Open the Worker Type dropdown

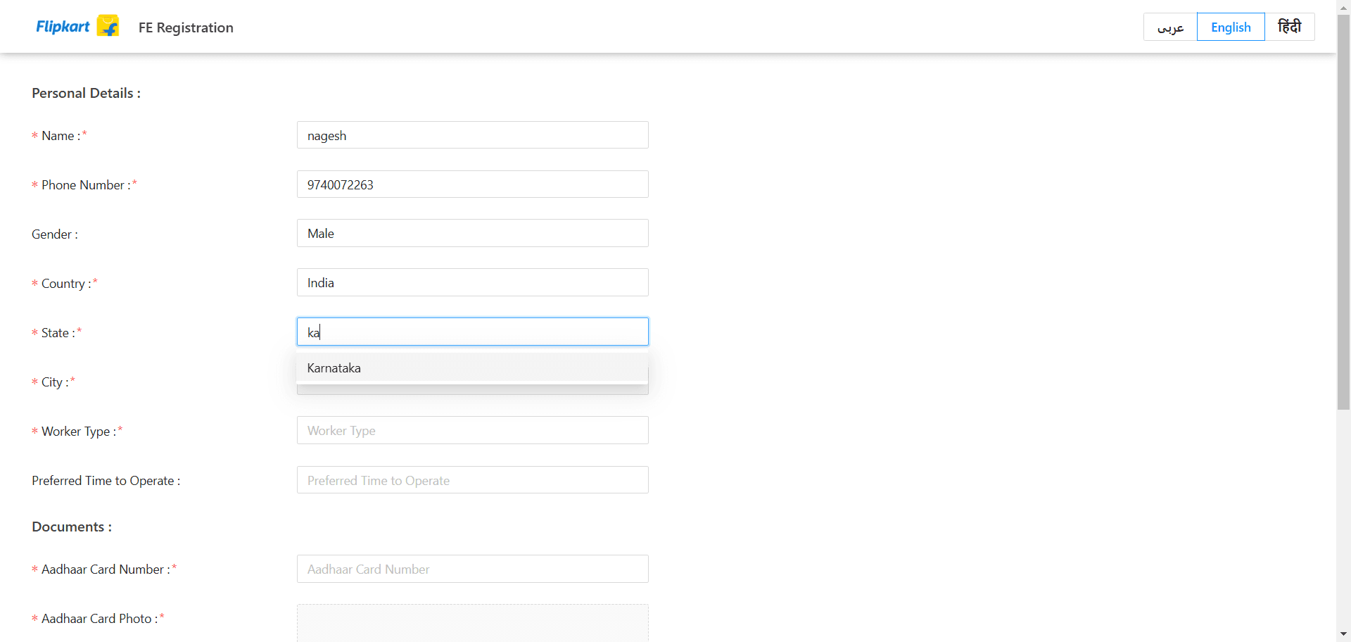click(x=472, y=430)
